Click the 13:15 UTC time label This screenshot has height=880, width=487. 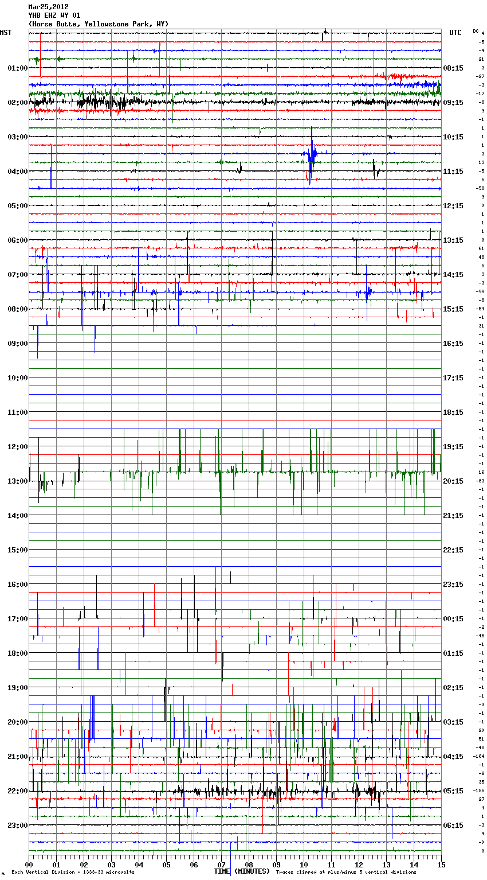(453, 240)
